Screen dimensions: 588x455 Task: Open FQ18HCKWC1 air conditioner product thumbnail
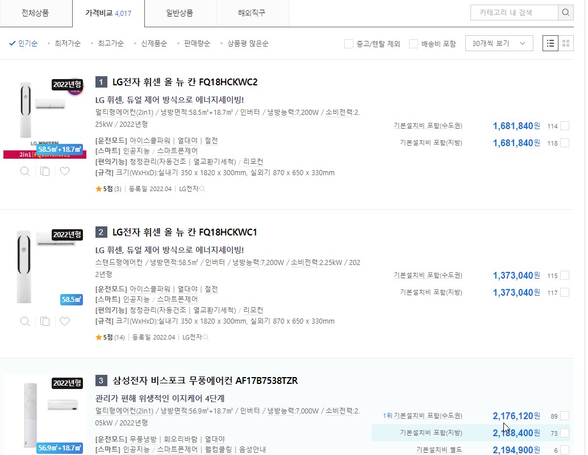point(45,267)
